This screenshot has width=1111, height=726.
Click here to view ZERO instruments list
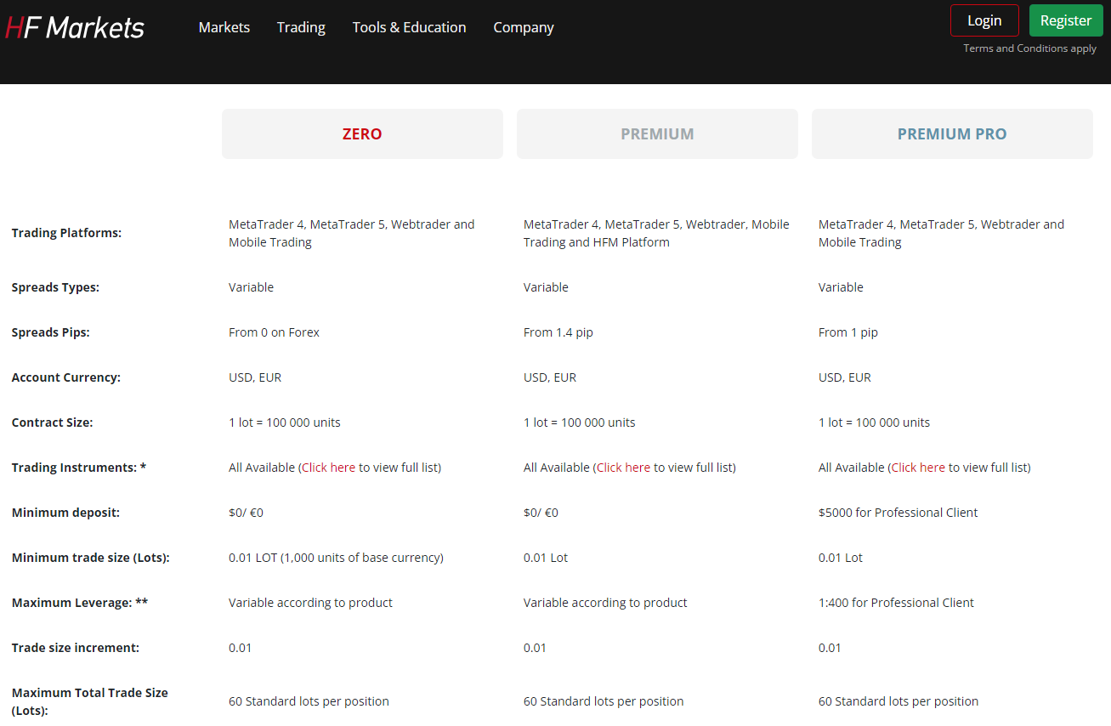coord(328,467)
